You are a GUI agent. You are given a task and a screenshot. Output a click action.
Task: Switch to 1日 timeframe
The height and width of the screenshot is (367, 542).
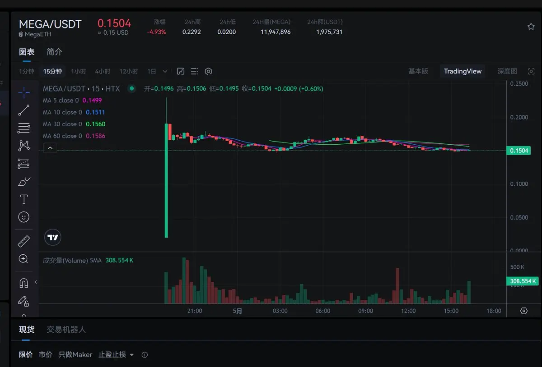(152, 71)
